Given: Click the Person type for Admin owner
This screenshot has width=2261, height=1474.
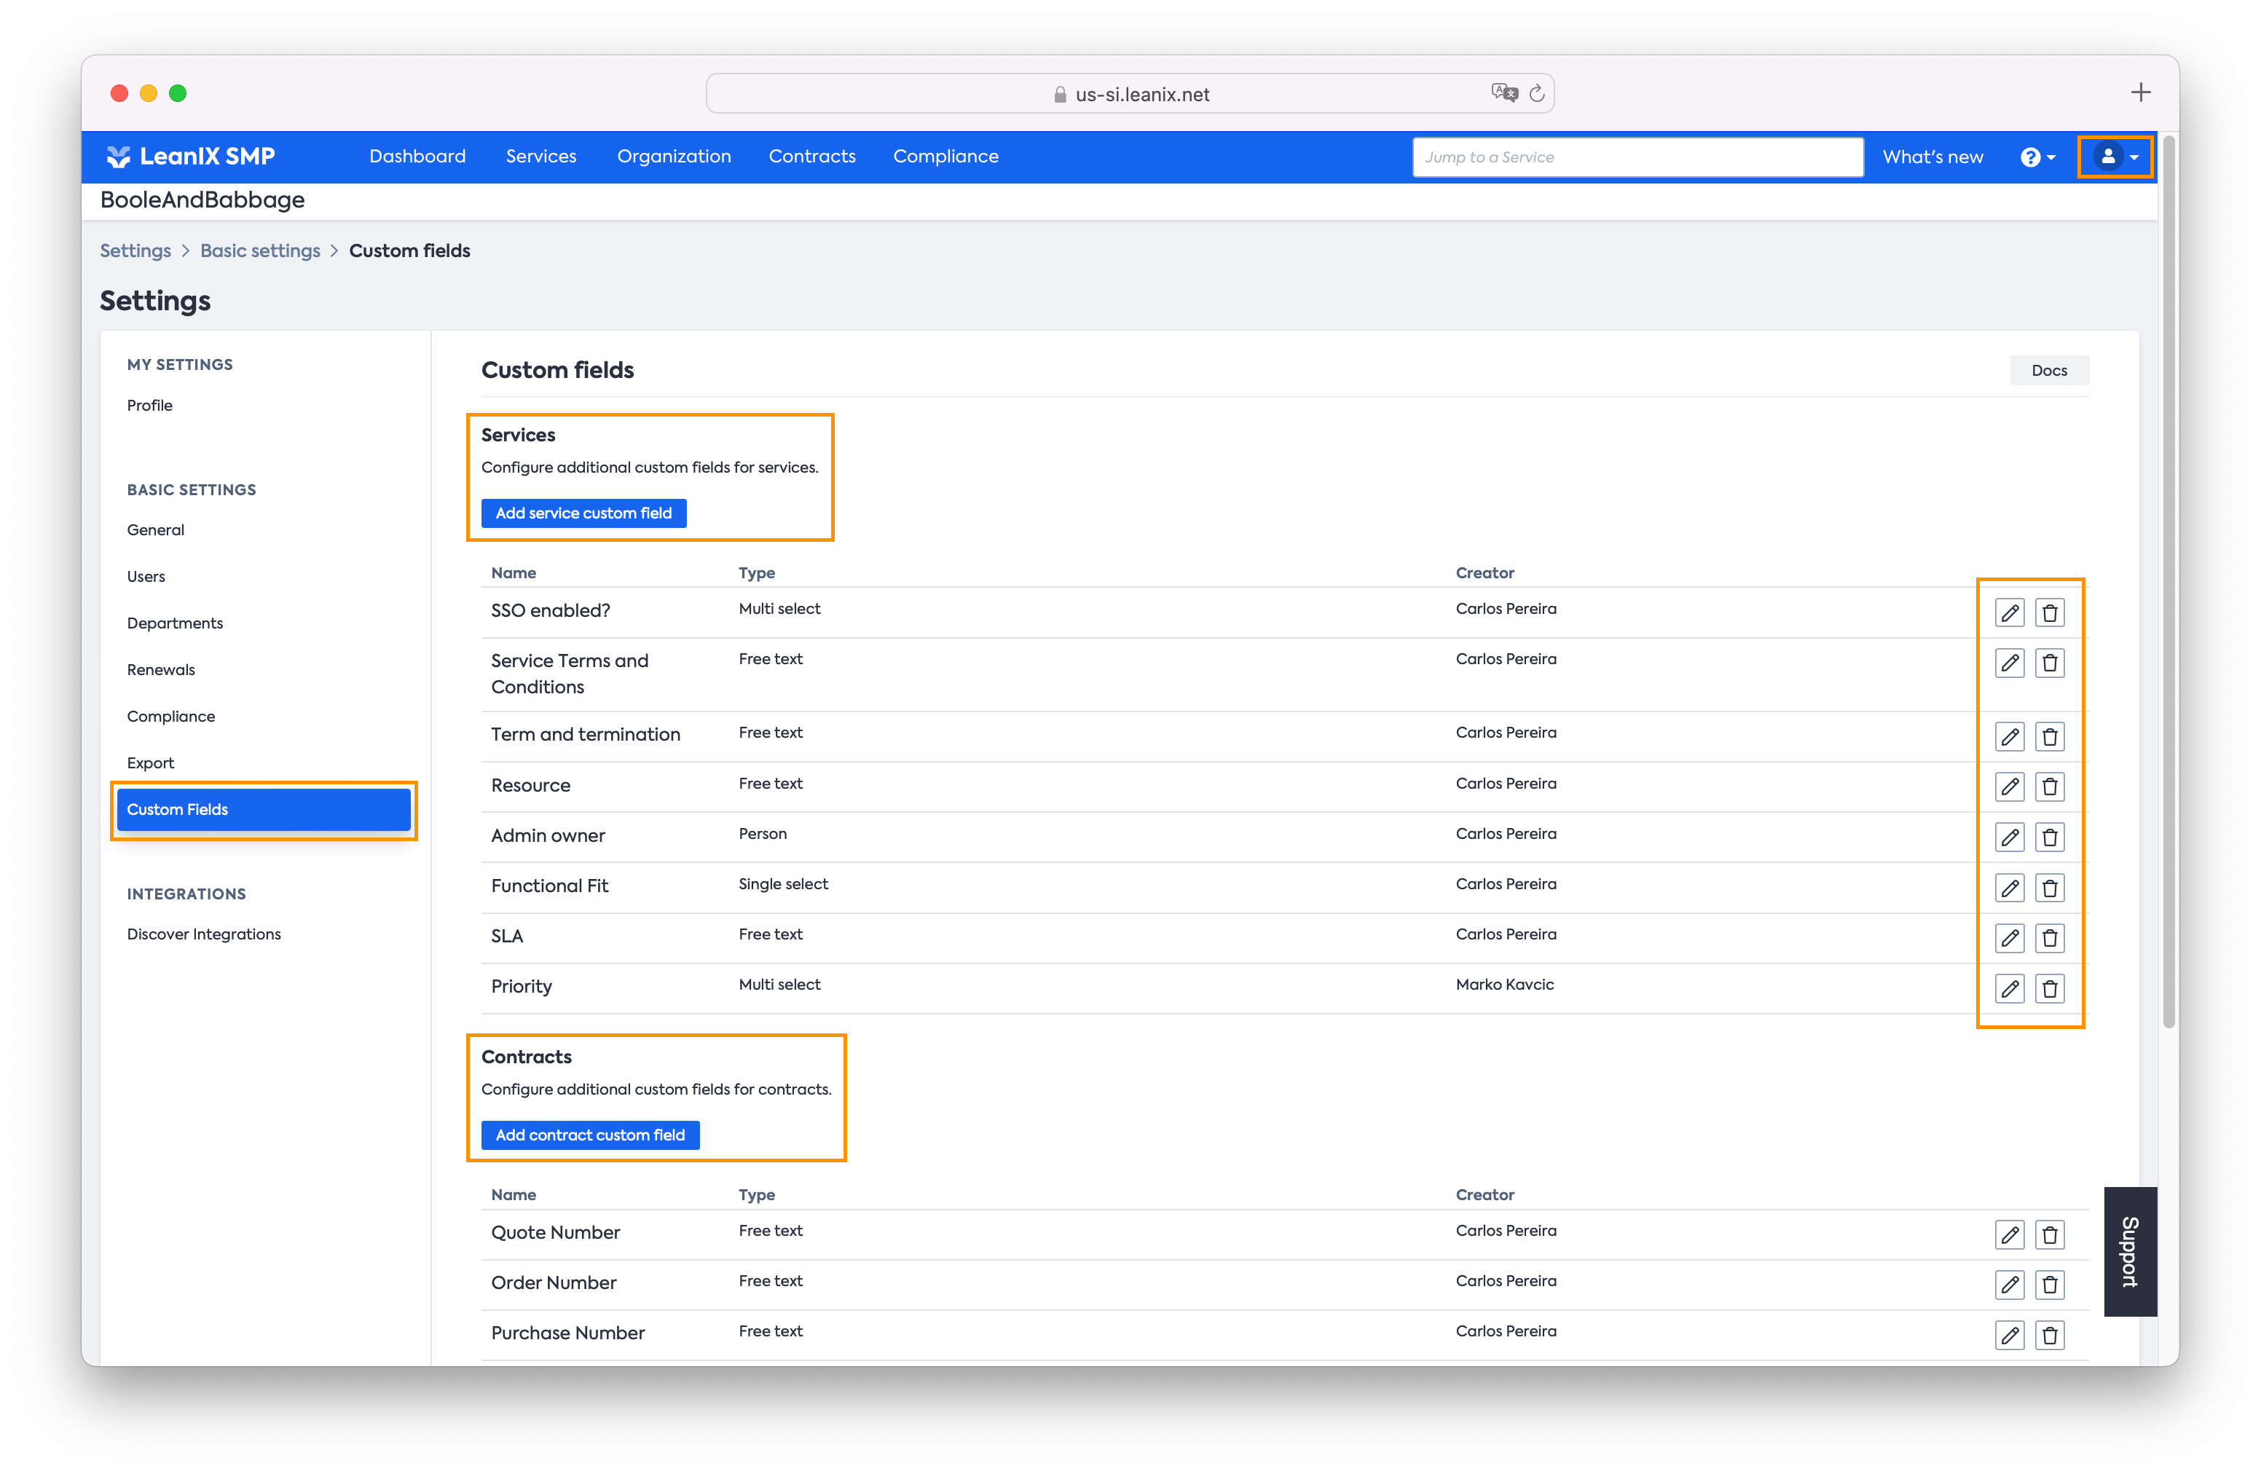Looking at the screenshot, I should click(x=762, y=834).
